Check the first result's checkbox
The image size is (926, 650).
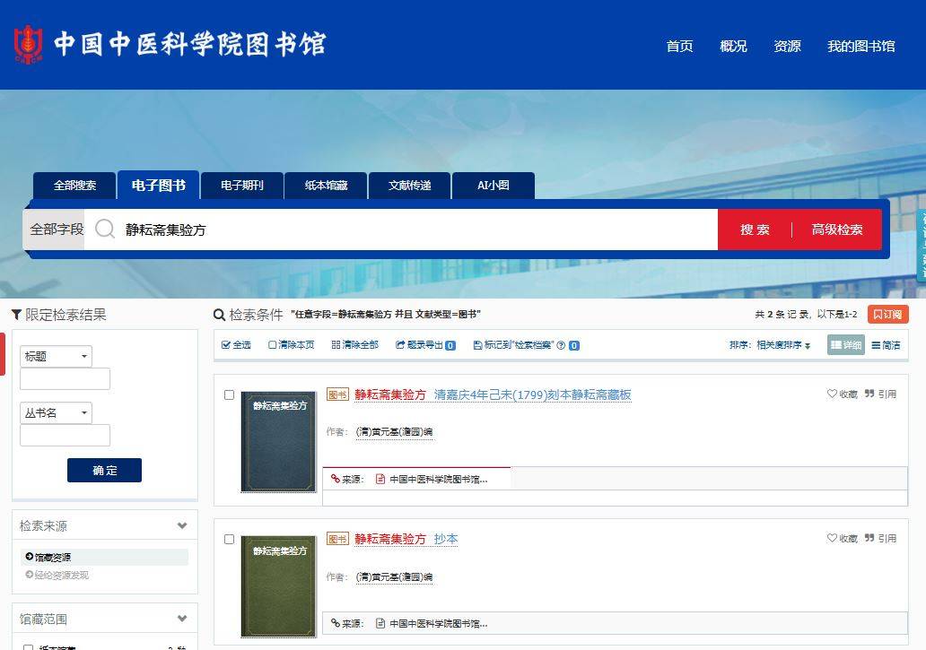click(x=229, y=394)
